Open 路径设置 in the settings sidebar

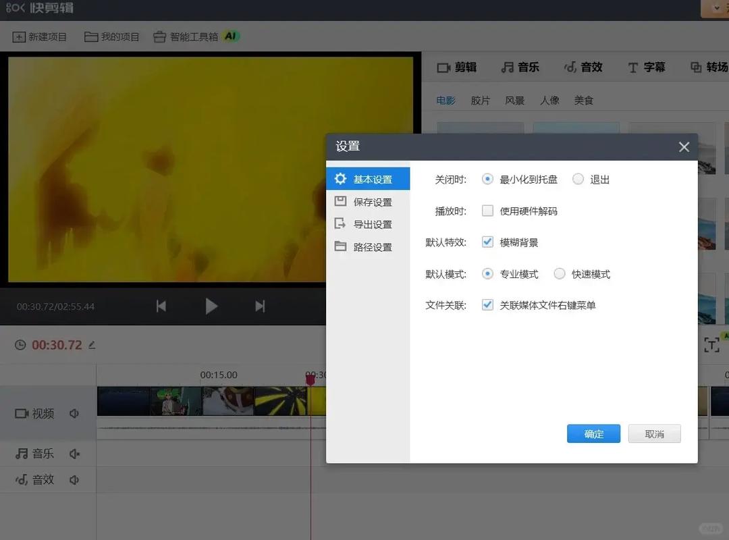point(368,247)
